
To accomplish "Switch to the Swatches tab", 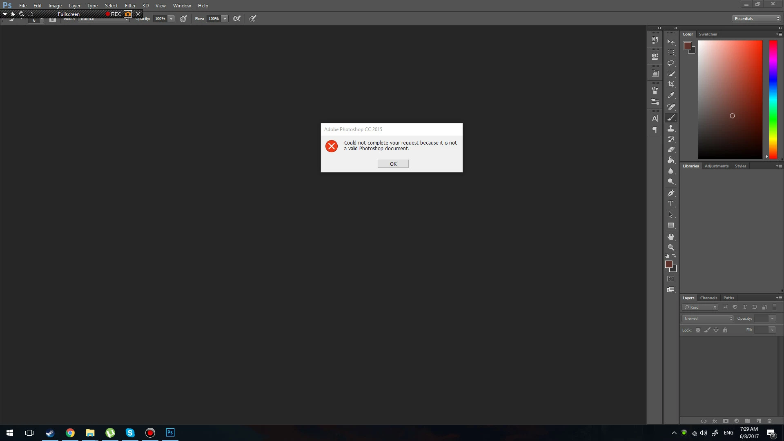I will [x=708, y=34].
